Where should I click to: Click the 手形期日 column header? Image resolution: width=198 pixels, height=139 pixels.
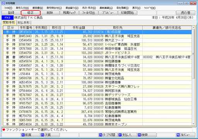(x=41, y=28)
